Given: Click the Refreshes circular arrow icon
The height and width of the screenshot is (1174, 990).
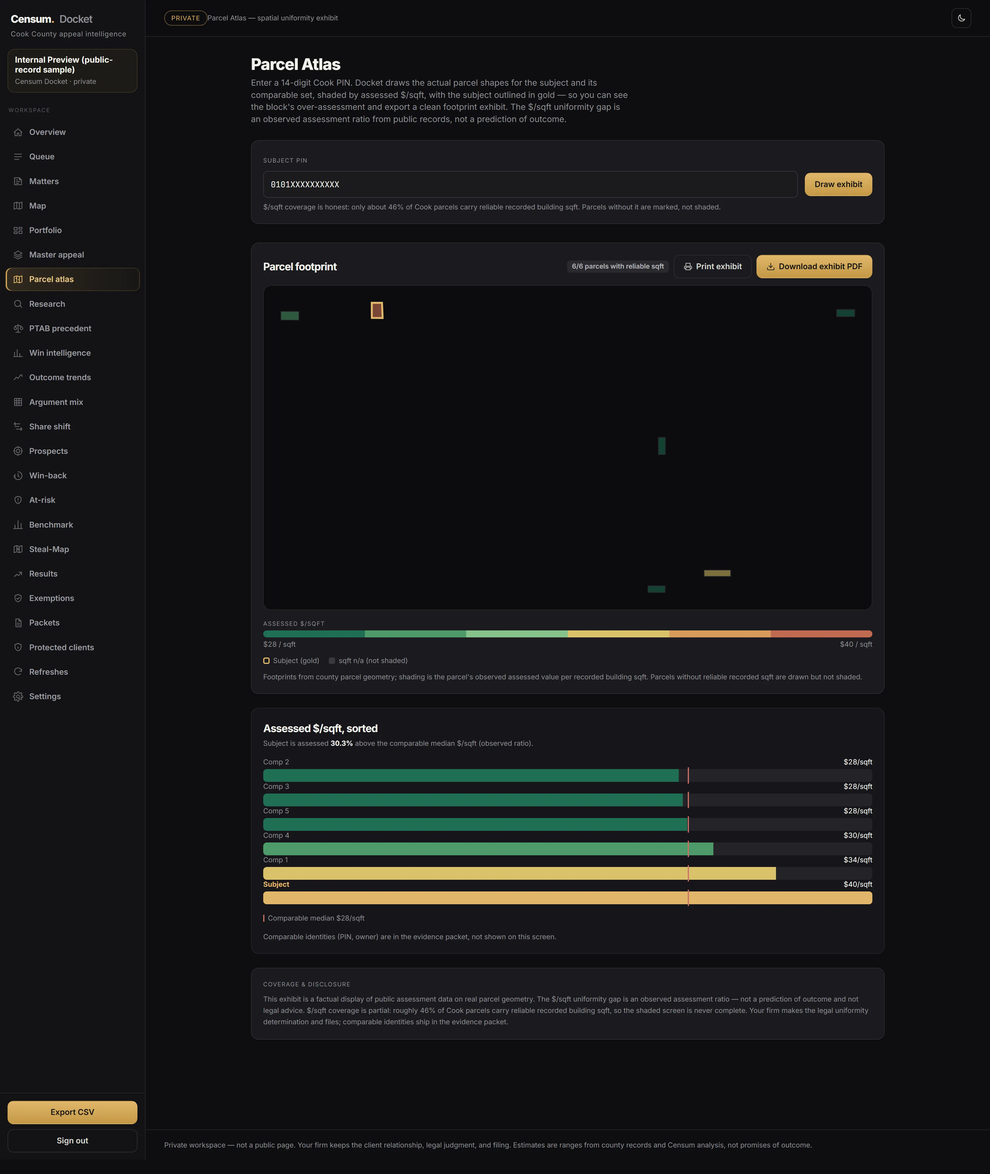Looking at the screenshot, I should tap(18, 671).
